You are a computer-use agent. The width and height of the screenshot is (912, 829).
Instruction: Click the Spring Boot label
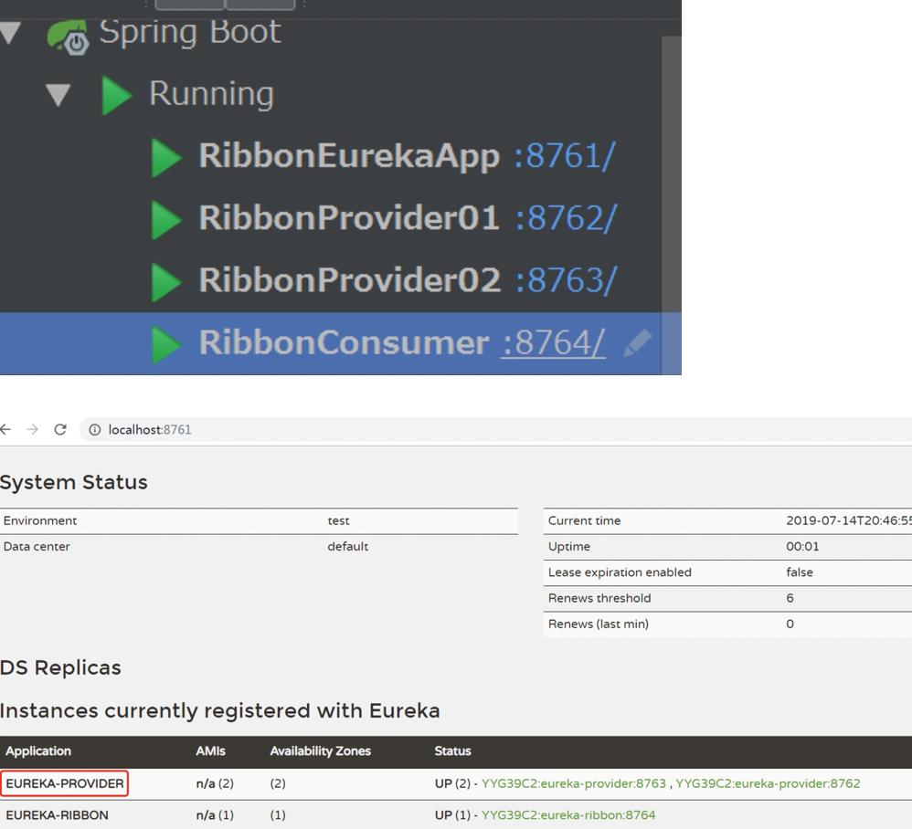pyautogui.click(x=190, y=32)
